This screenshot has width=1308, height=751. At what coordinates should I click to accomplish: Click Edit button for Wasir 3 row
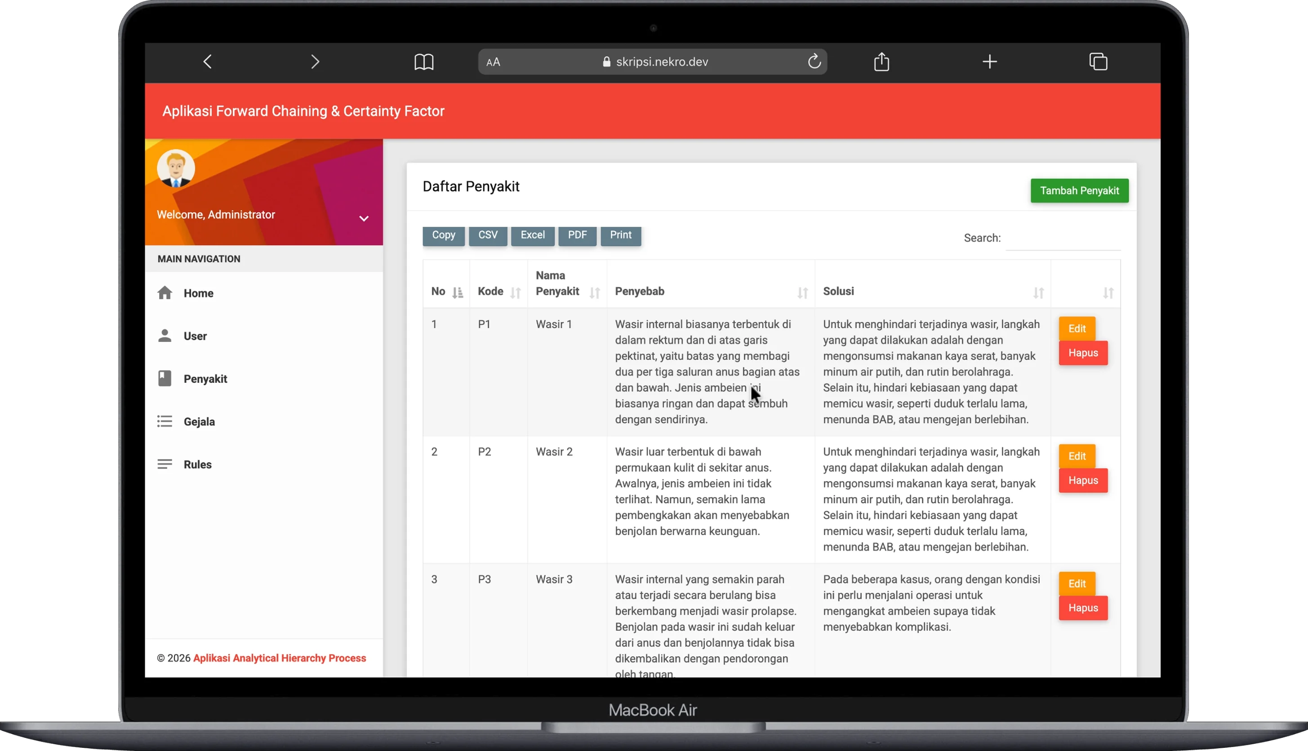click(x=1077, y=583)
